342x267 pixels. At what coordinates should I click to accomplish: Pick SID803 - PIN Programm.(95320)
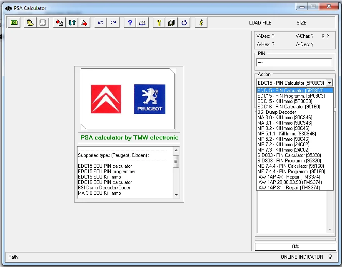click(295, 160)
